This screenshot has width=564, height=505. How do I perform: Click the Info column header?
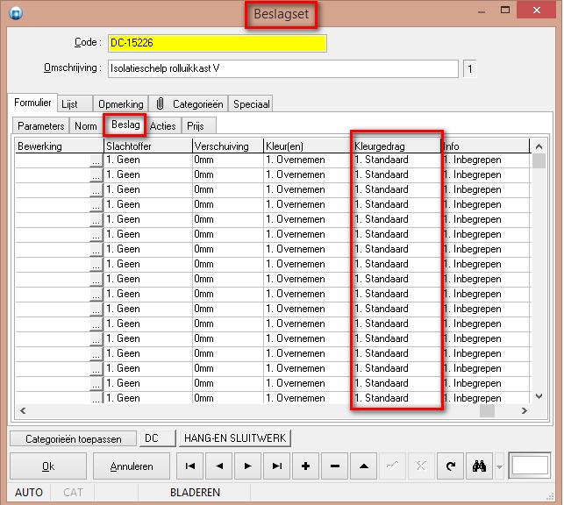point(486,146)
